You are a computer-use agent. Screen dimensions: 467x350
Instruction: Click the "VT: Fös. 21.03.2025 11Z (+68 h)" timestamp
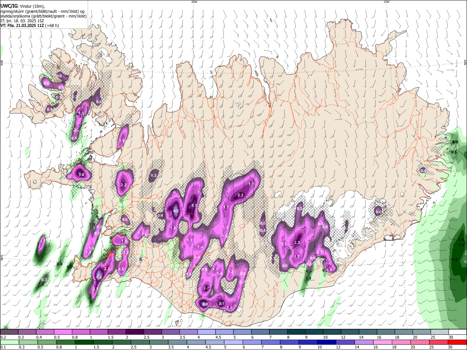(30, 26)
